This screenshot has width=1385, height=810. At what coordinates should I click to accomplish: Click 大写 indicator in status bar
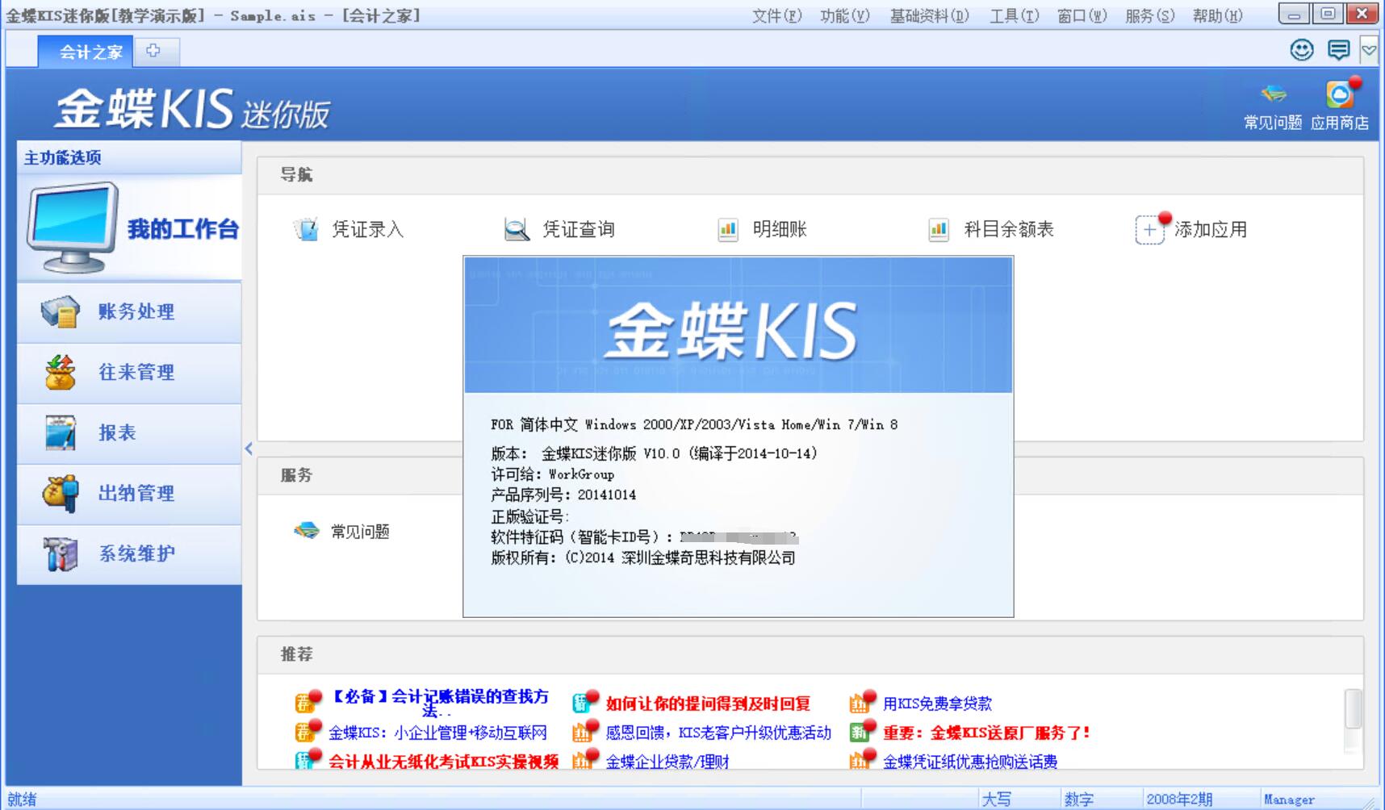coord(996,799)
